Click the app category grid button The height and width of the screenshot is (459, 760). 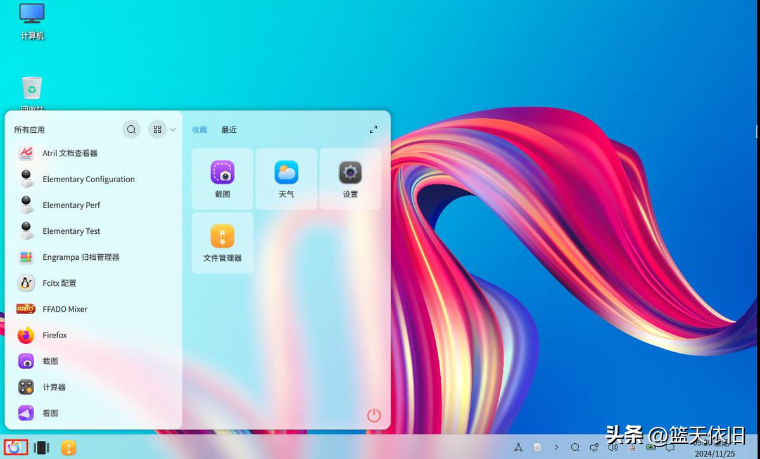(x=158, y=130)
